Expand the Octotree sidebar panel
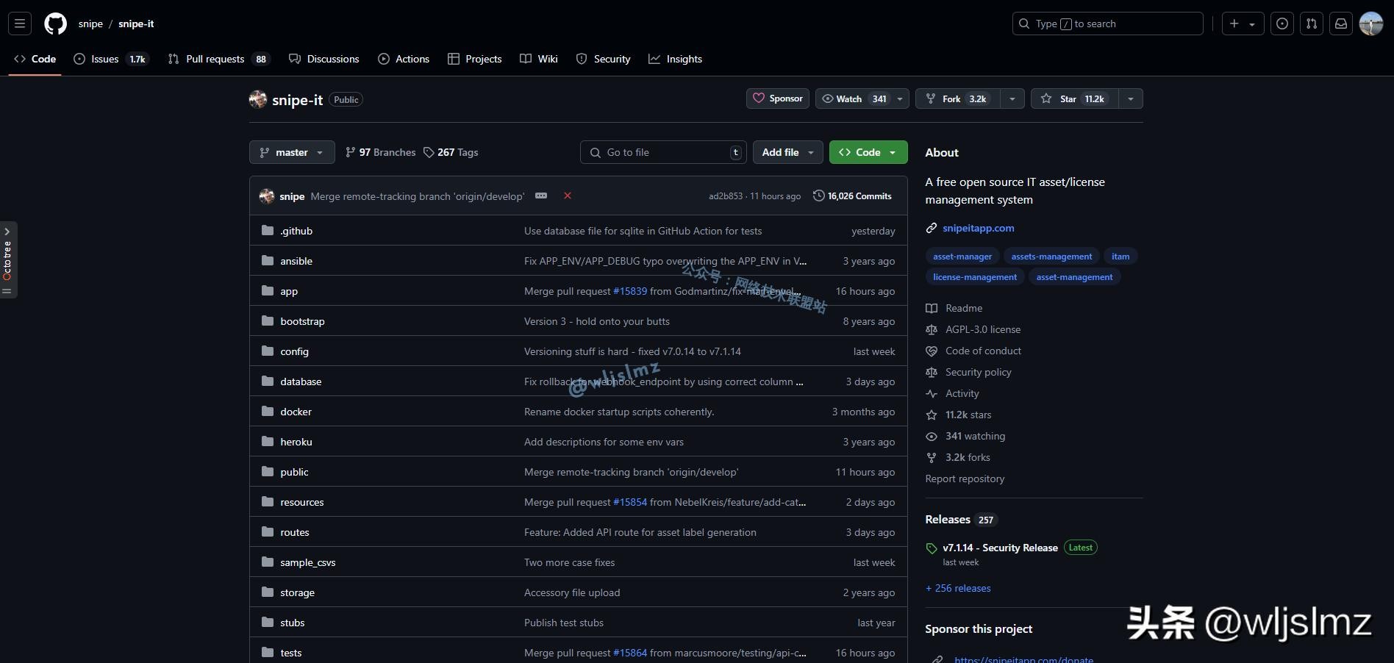The image size is (1394, 663). tap(7, 259)
